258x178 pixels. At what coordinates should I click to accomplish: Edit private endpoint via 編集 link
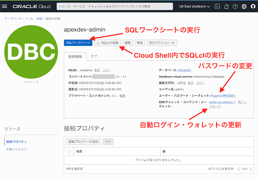pos(123,96)
